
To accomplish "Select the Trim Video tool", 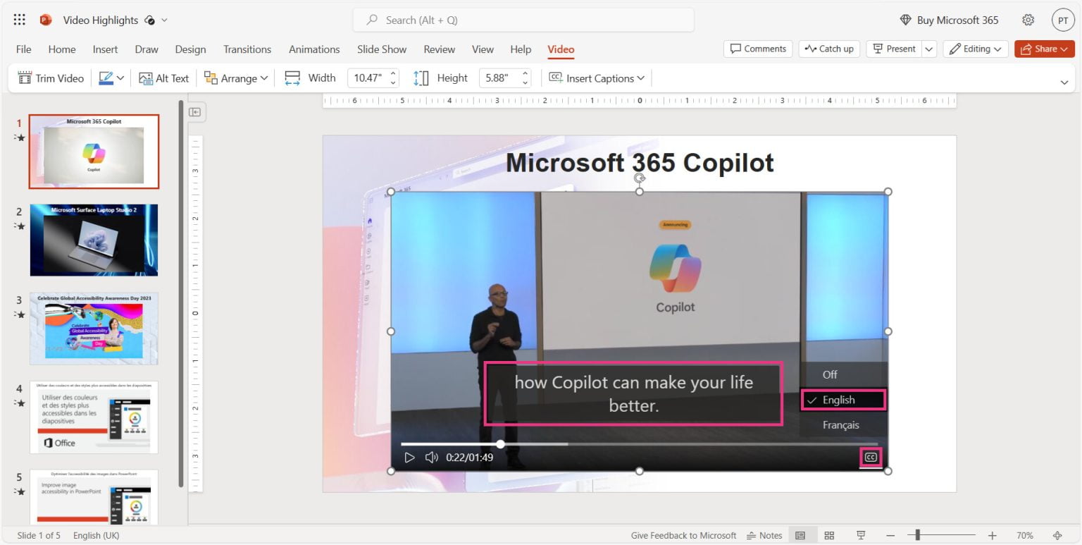I will pyautogui.click(x=50, y=78).
